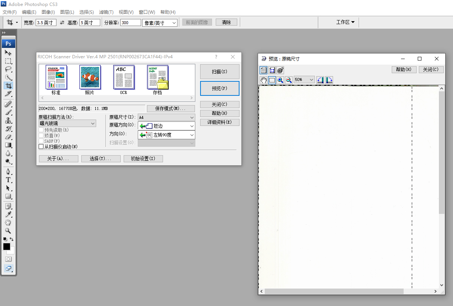Open the 原稿扫描方法 dropdown showing 曝光玻璃
The height and width of the screenshot is (306, 453).
67,123
